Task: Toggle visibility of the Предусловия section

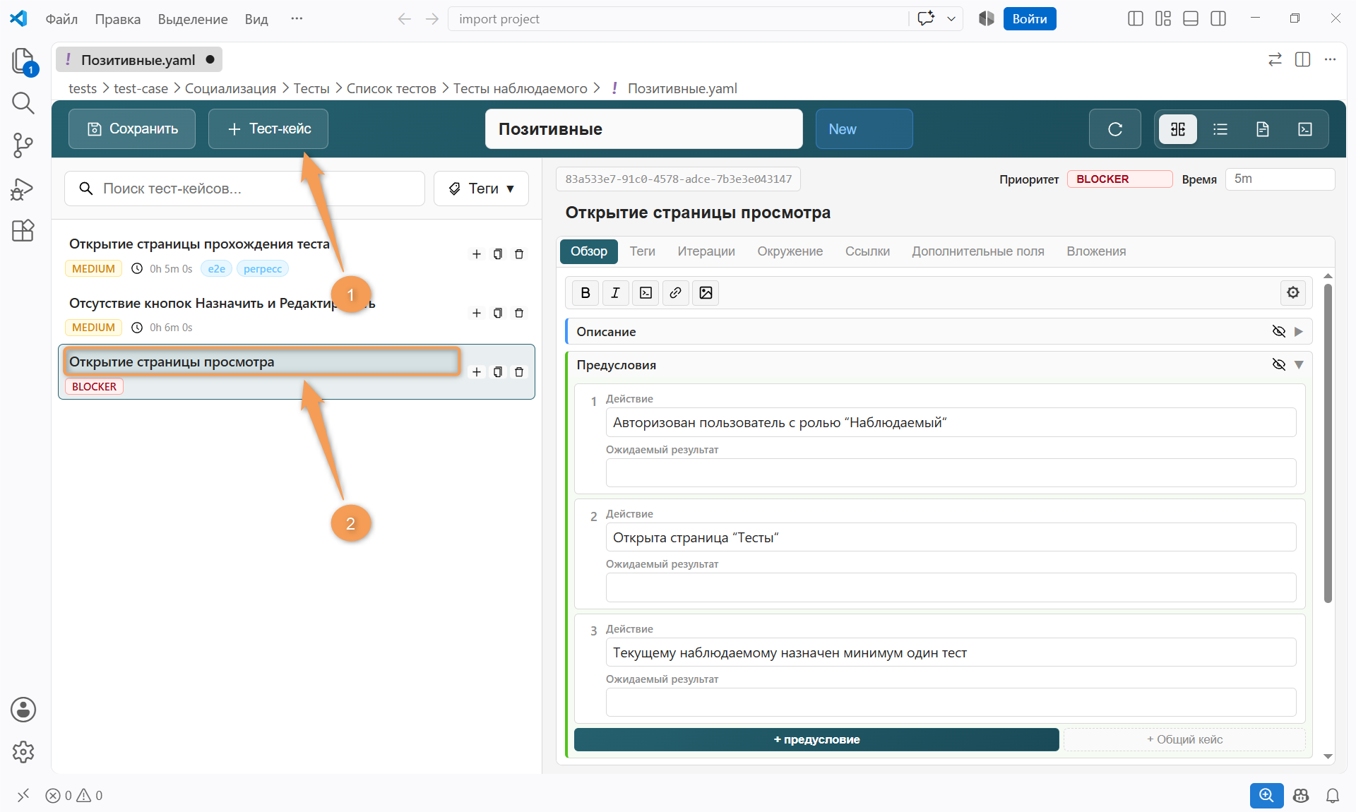Action: [1279, 364]
